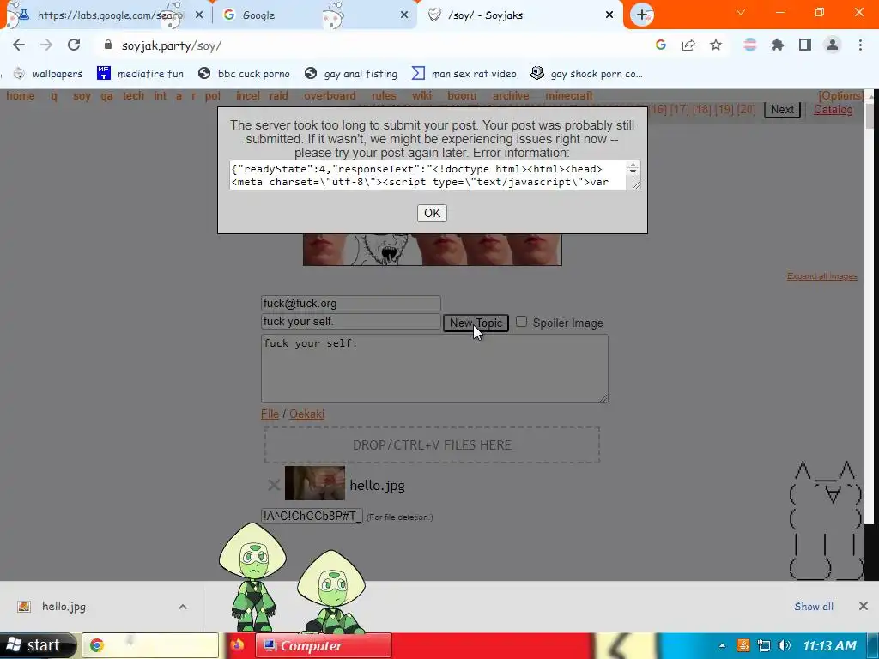Open the booru link
879x659 pixels.
click(x=461, y=96)
